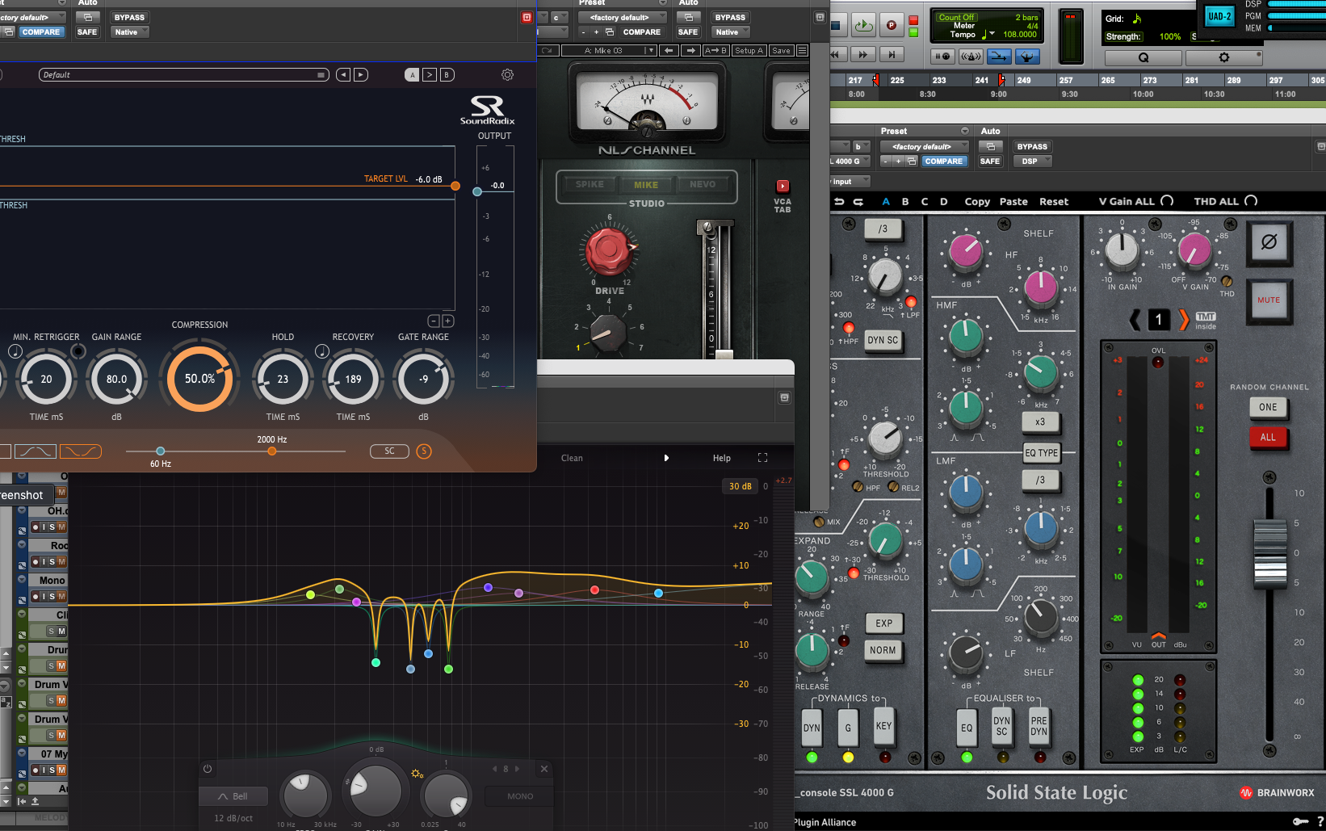Click the loop playback button in transport
1326x831 pixels.
pos(863,26)
